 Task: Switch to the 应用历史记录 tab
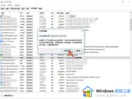coord(15,9)
